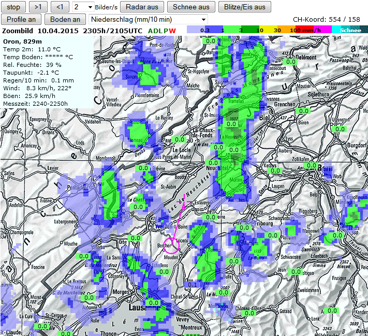Enable profiles with Profile an
This screenshot has height=336, width=368.
(21, 19)
